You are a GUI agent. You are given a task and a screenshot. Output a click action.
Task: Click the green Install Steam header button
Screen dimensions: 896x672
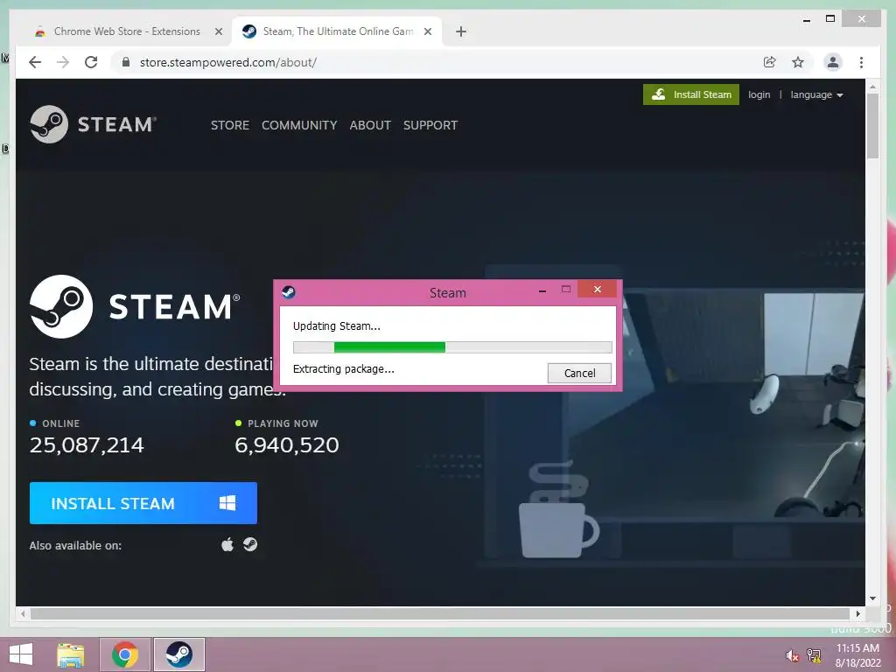[x=691, y=94]
